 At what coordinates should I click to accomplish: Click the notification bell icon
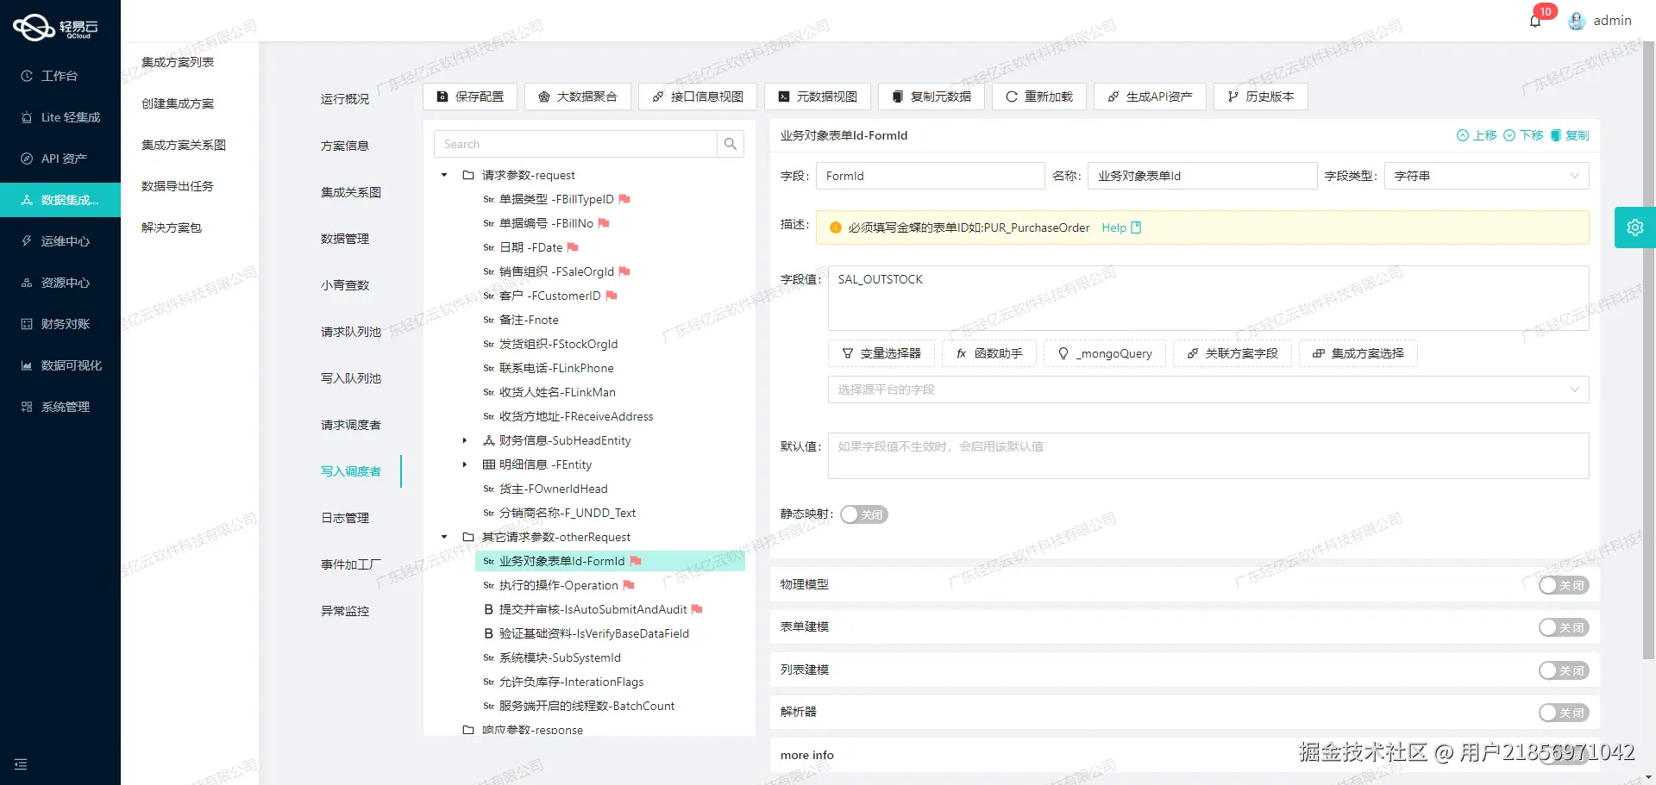(x=1535, y=20)
